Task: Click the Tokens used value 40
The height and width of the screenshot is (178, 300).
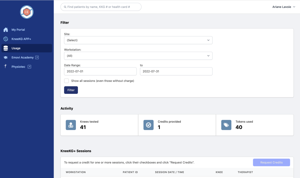Action: coord(239,127)
